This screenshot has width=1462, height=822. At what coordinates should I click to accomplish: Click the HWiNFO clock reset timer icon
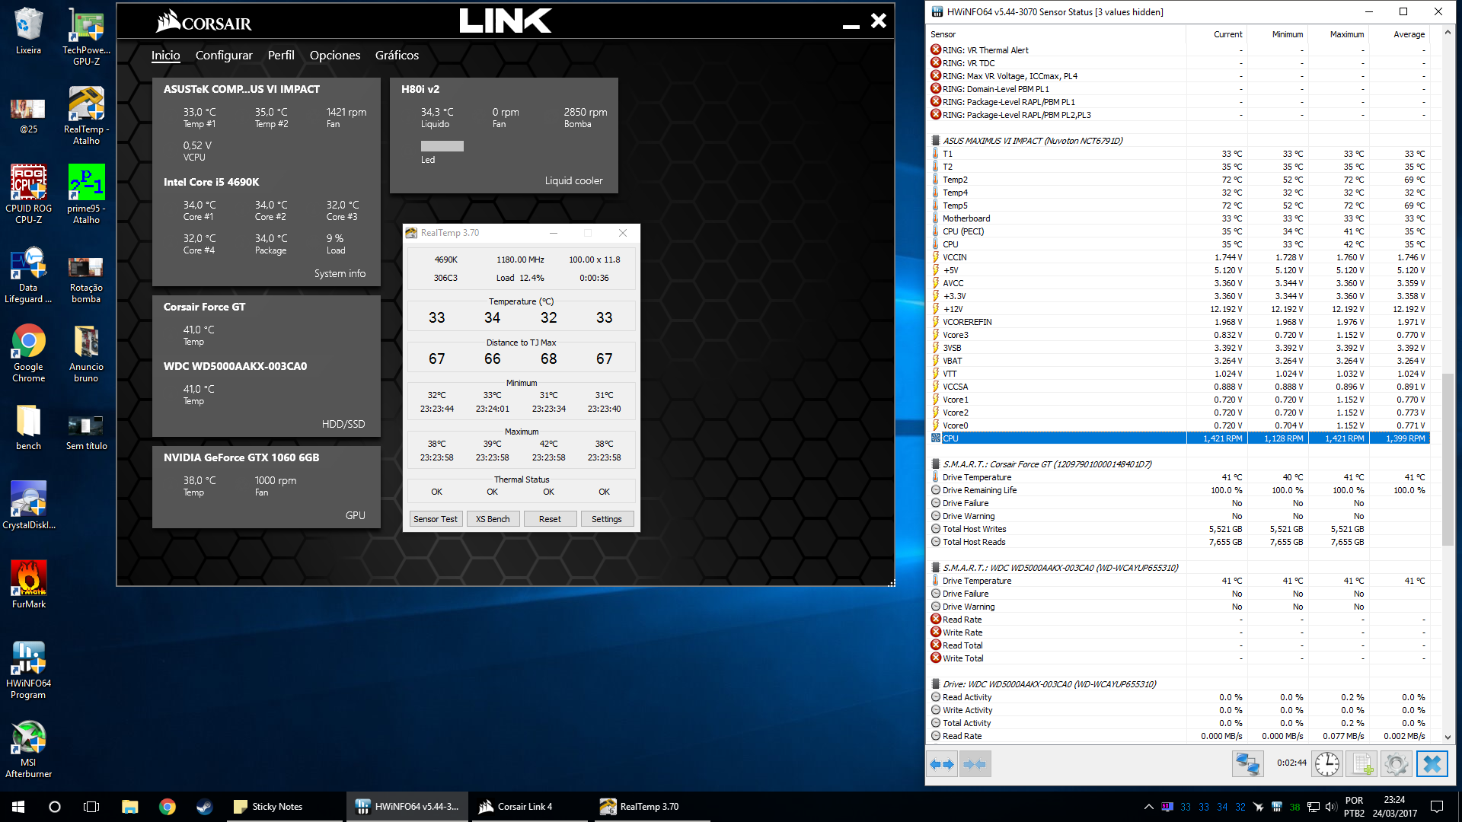pos(1327,763)
